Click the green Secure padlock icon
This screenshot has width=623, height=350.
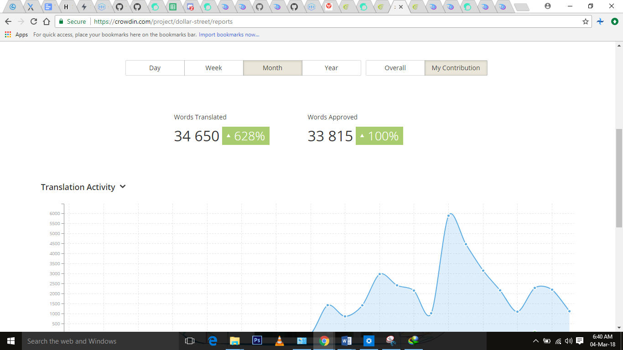tap(61, 21)
